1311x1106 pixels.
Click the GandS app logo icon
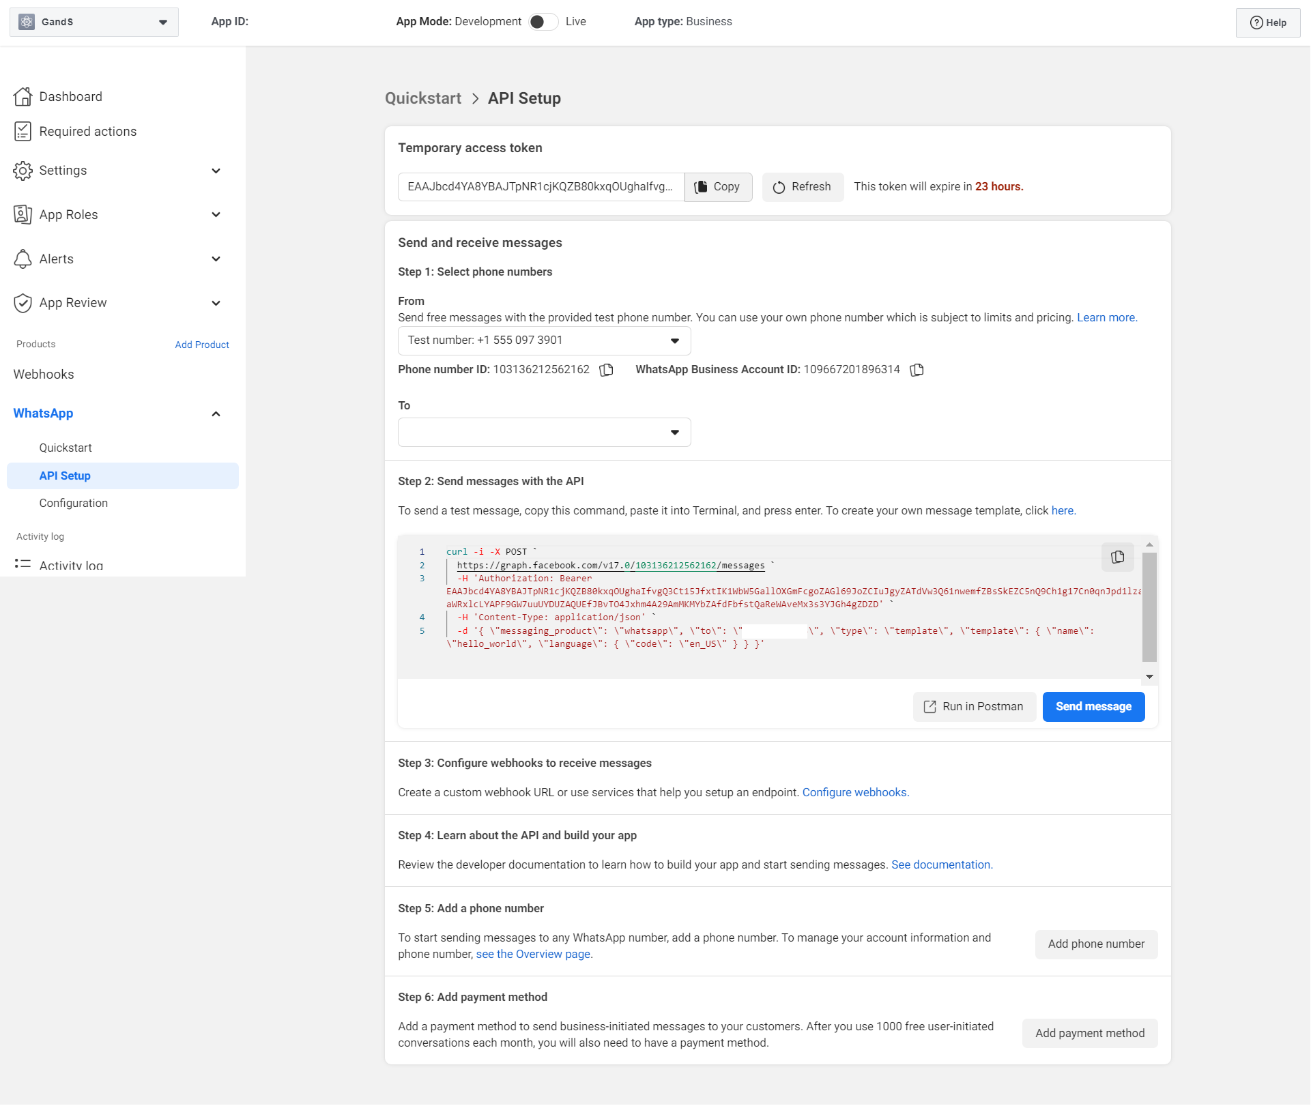(x=27, y=22)
